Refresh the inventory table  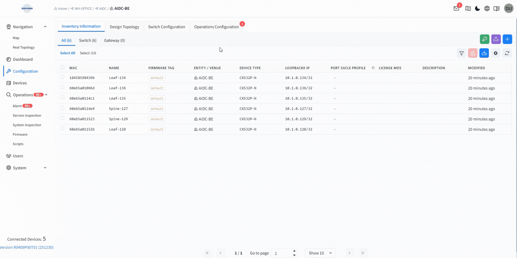pyautogui.click(x=507, y=53)
